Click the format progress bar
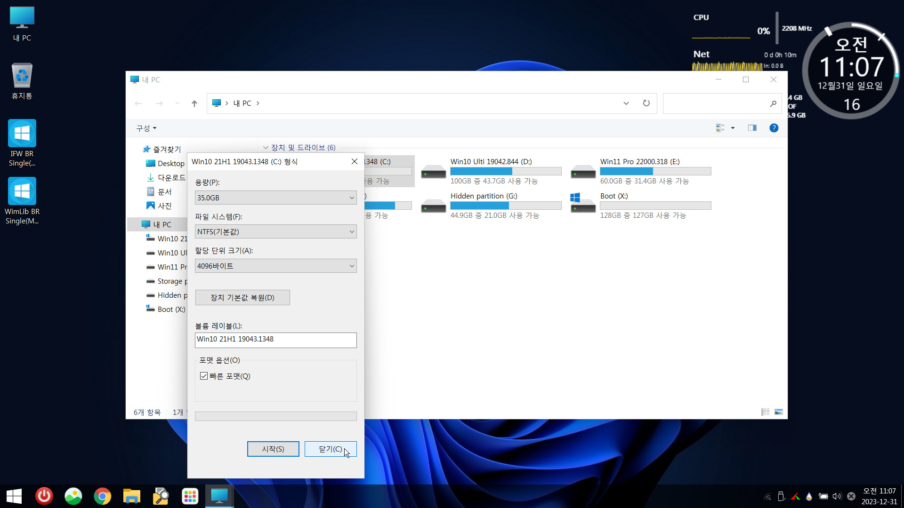Image resolution: width=904 pixels, height=508 pixels. 276,416
